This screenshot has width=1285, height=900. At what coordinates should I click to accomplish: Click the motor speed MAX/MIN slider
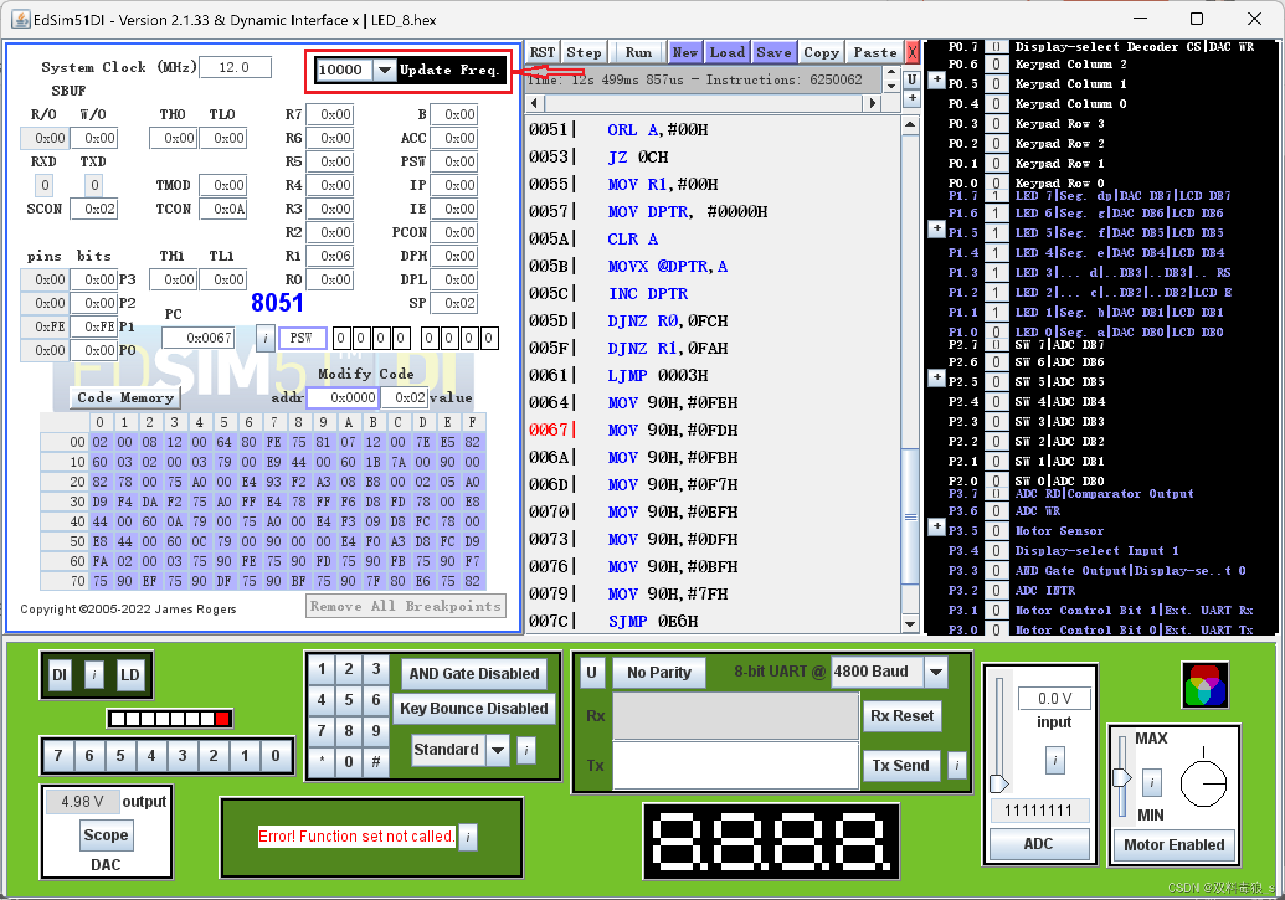point(1122,776)
